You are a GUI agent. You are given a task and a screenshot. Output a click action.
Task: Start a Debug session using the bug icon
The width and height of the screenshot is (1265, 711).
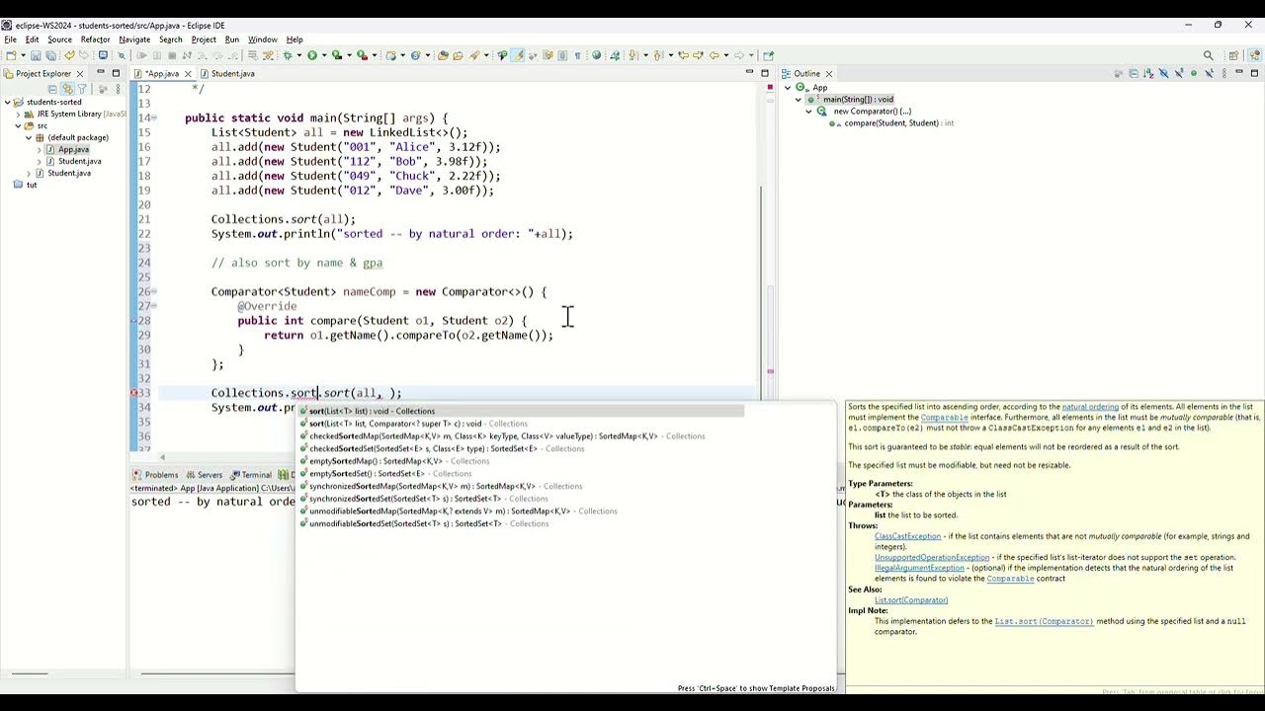288,54
